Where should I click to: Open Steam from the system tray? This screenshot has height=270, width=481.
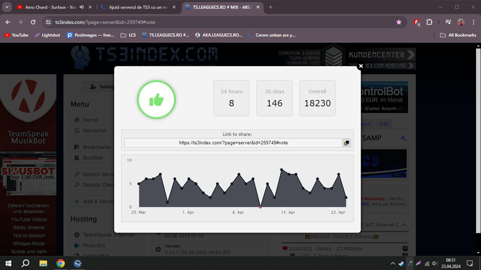pos(401,263)
